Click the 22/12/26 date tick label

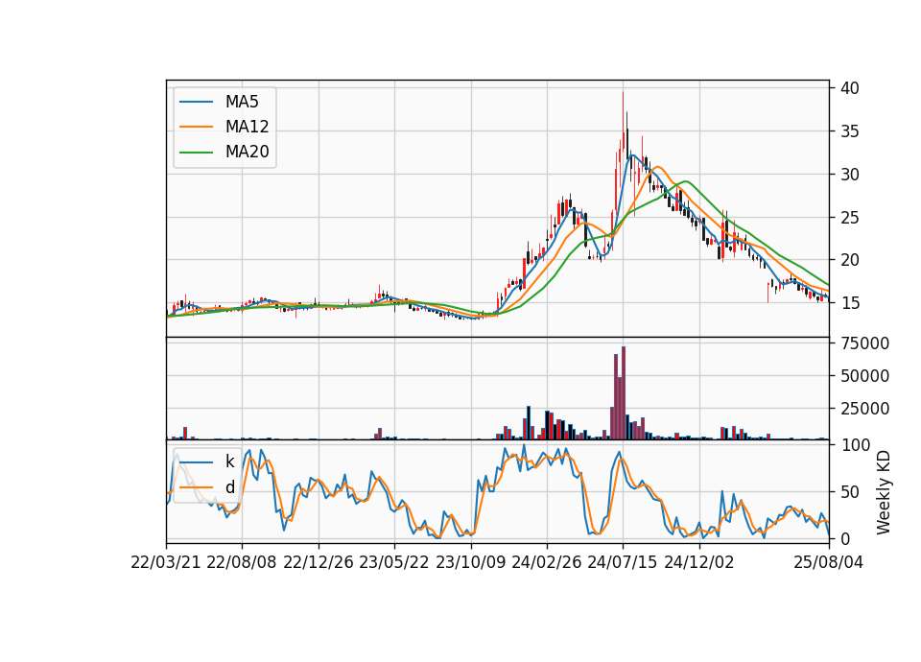pos(319,562)
